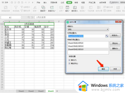
Task: Click the undo arrow icon
Action: (26, 3)
